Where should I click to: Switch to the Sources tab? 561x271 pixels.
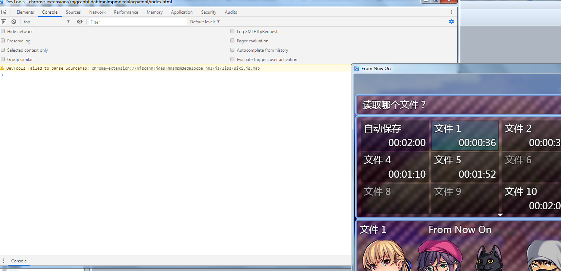[73, 12]
